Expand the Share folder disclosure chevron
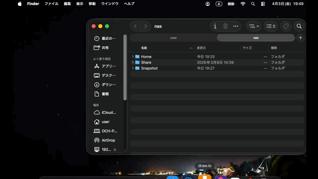 coord(133,62)
